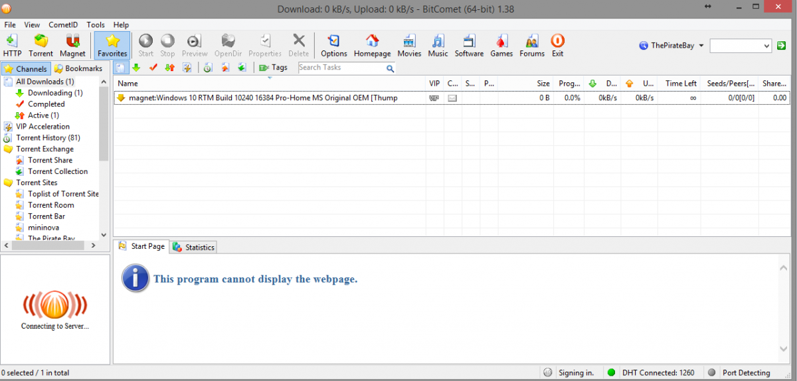Select the Windows 10 RTM magnet task
The image size is (797, 381).
(452, 98)
